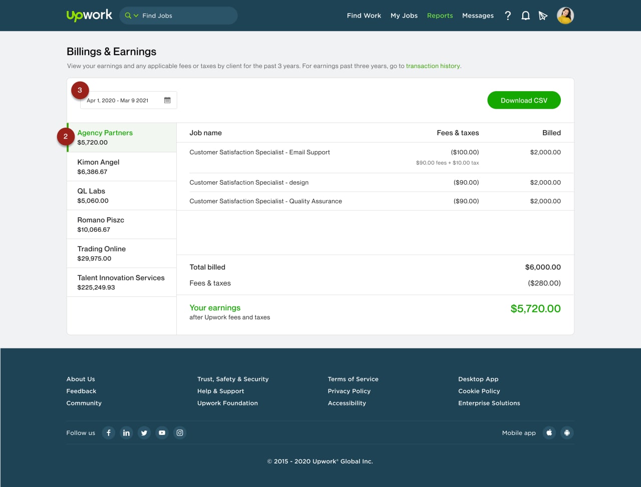Open the transaction history link
This screenshot has height=487, width=641.
click(x=433, y=66)
